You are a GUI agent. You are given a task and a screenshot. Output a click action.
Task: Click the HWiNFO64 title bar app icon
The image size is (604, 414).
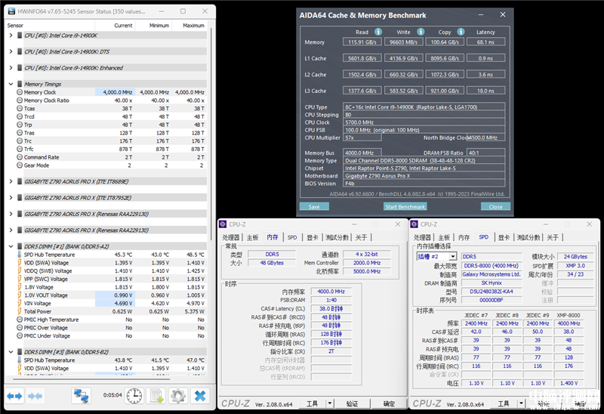tap(11, 11)
